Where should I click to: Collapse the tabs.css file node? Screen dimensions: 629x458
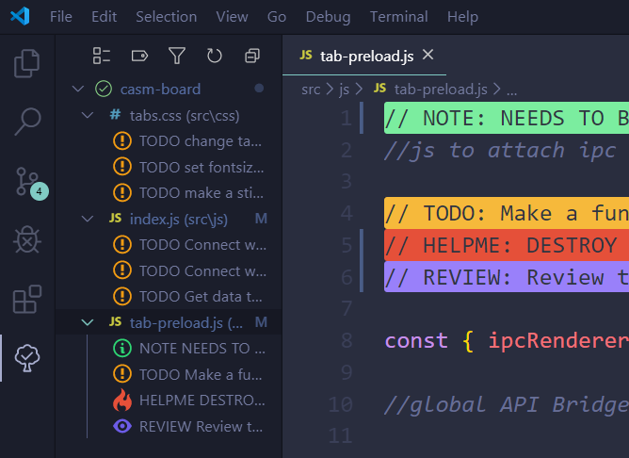pyautogui.click(x=88, y=115)
